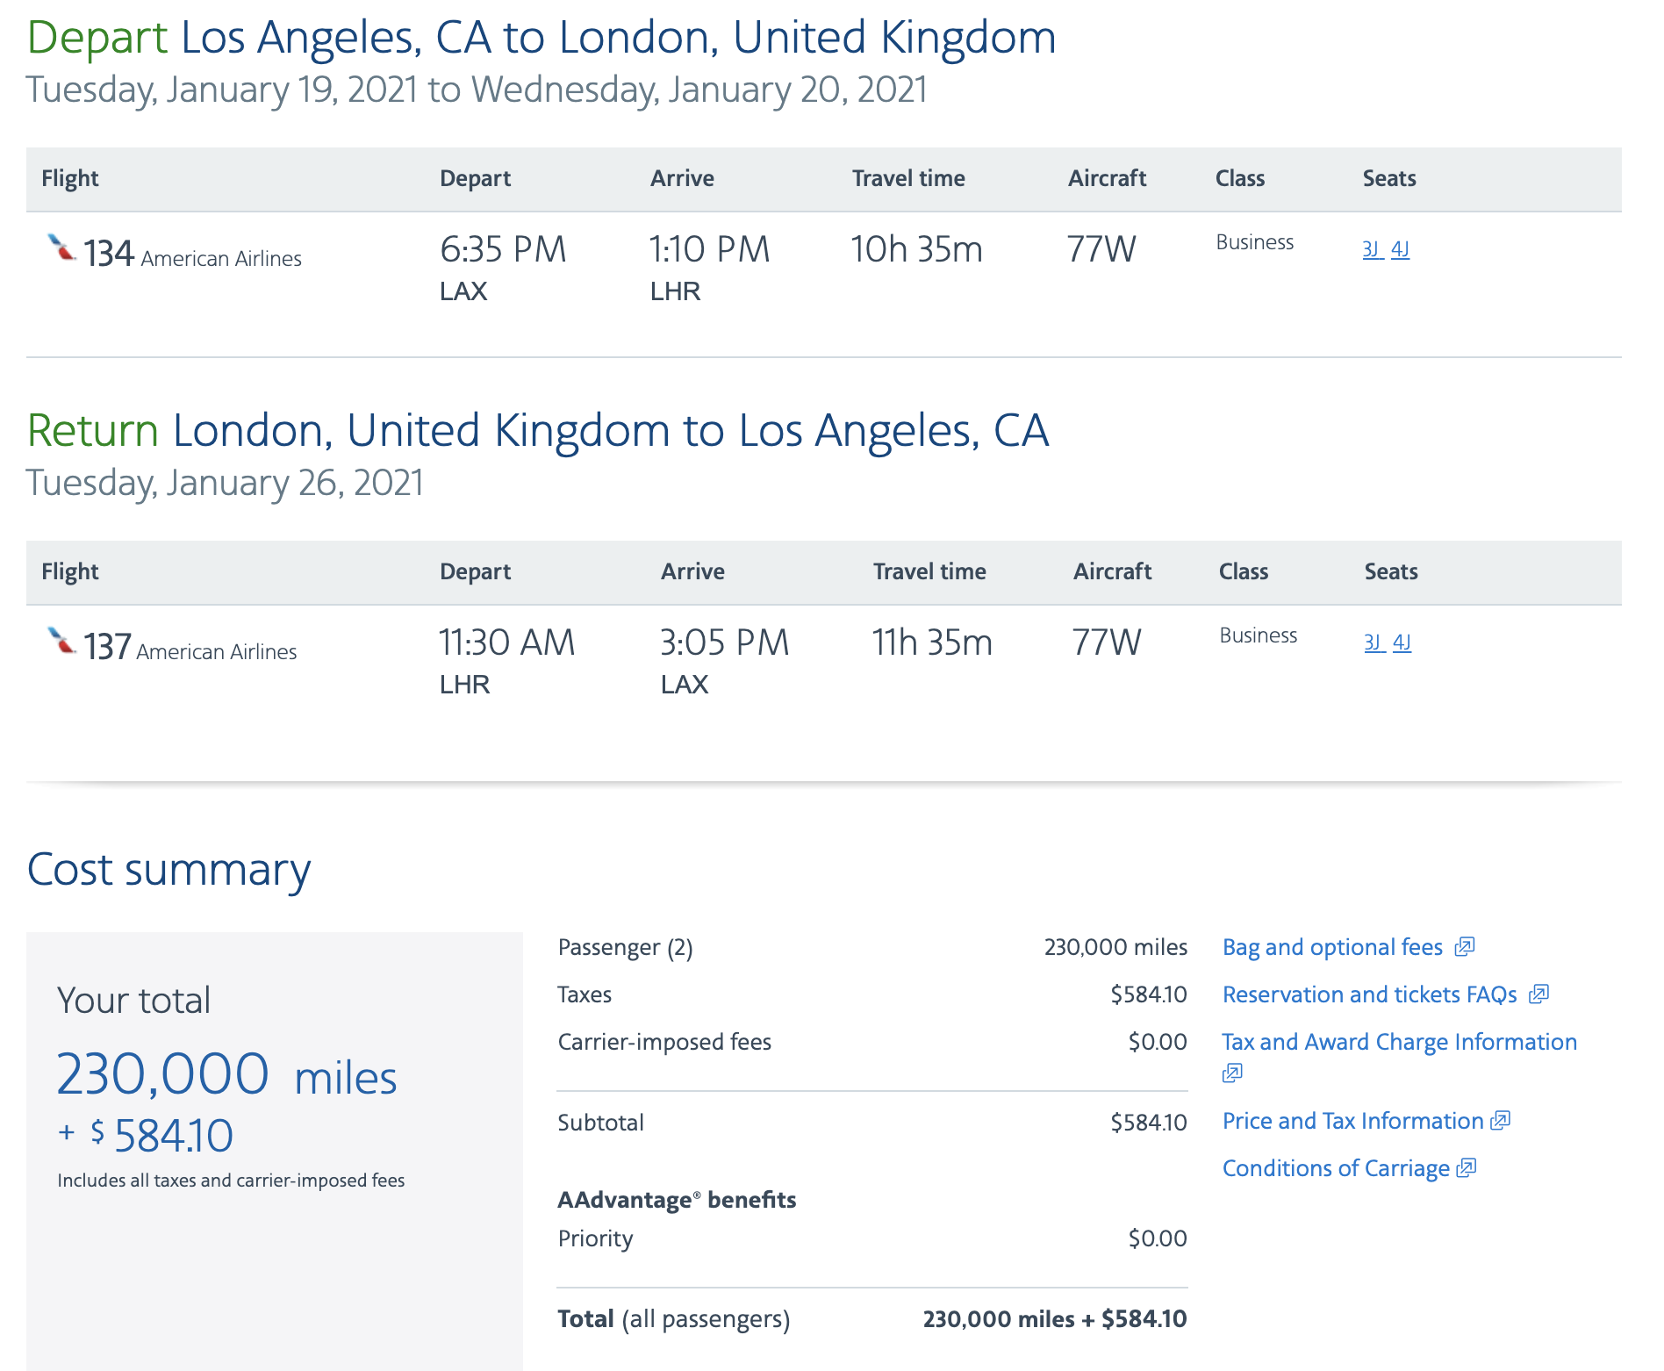1664x1371 pixels.
Task: Click aircraft 77W on flight 137 row
Action: click(x=1106, y=642)
